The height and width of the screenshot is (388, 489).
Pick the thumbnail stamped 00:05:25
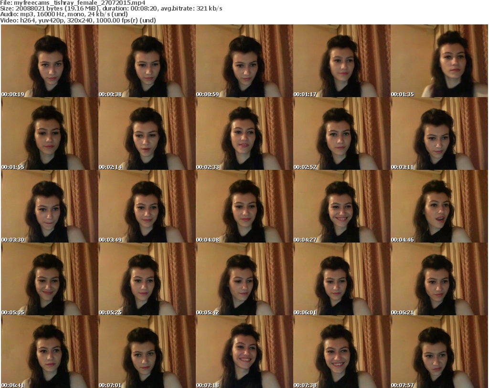point(147,279)
